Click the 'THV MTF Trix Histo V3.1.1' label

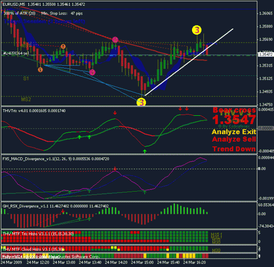pyautogui.click(x=38, y=234)
